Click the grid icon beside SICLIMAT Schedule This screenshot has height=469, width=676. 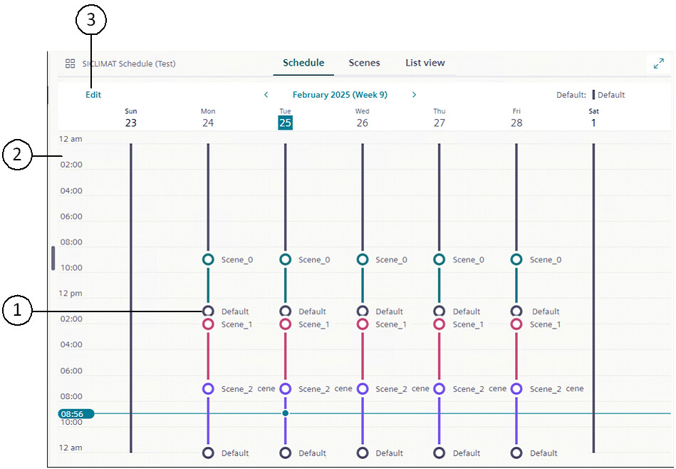(70, 63)
